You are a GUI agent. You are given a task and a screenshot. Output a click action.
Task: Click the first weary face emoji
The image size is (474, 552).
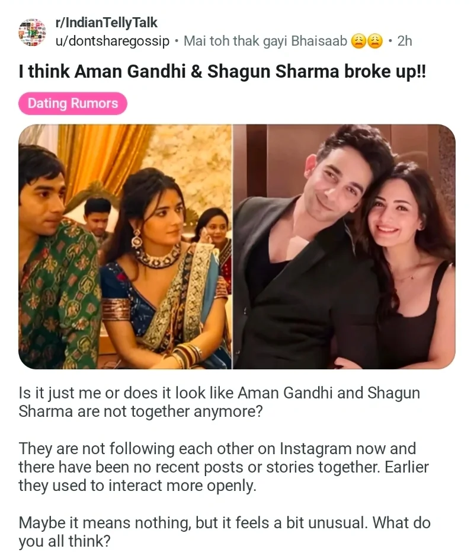pyautogui.click(x=358, y=42)
